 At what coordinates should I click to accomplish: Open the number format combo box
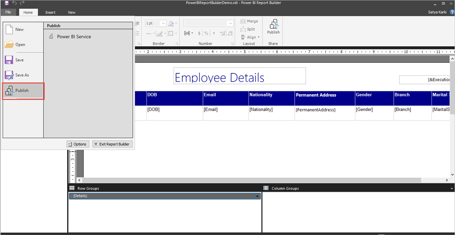pos(209,23)
